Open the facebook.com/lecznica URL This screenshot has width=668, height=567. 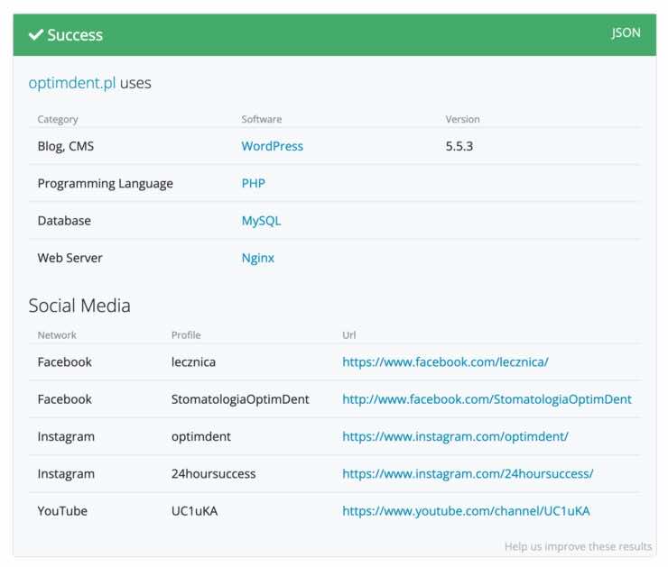445,362
